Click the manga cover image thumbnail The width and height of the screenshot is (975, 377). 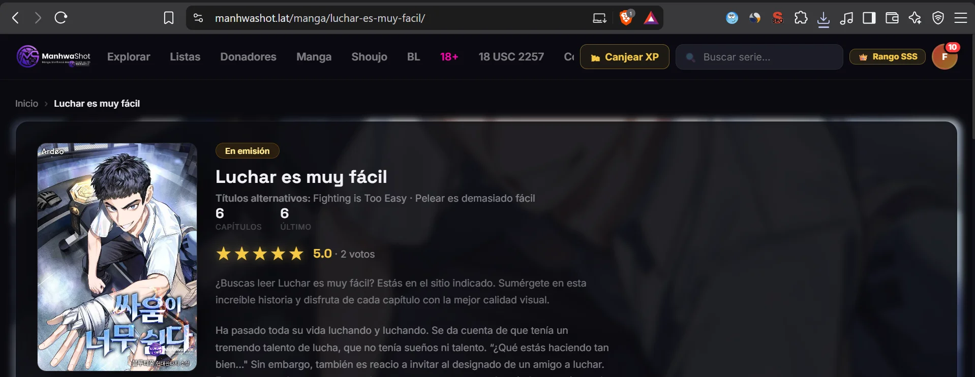(117, 257)
